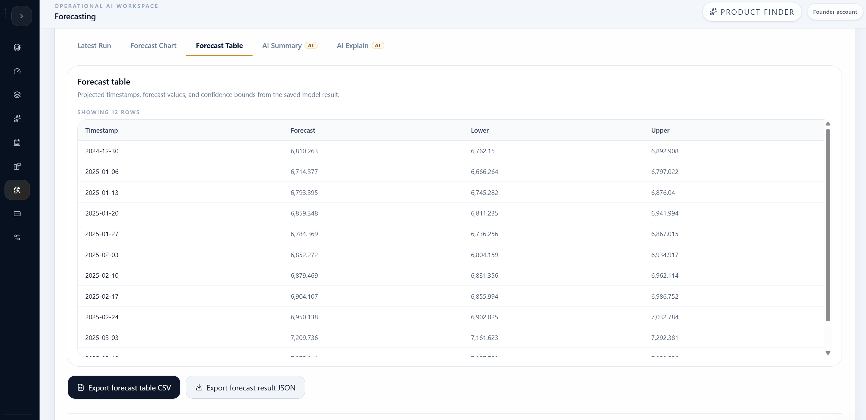Switch to the Forecast Chart tab

click(x=153, y=45)
